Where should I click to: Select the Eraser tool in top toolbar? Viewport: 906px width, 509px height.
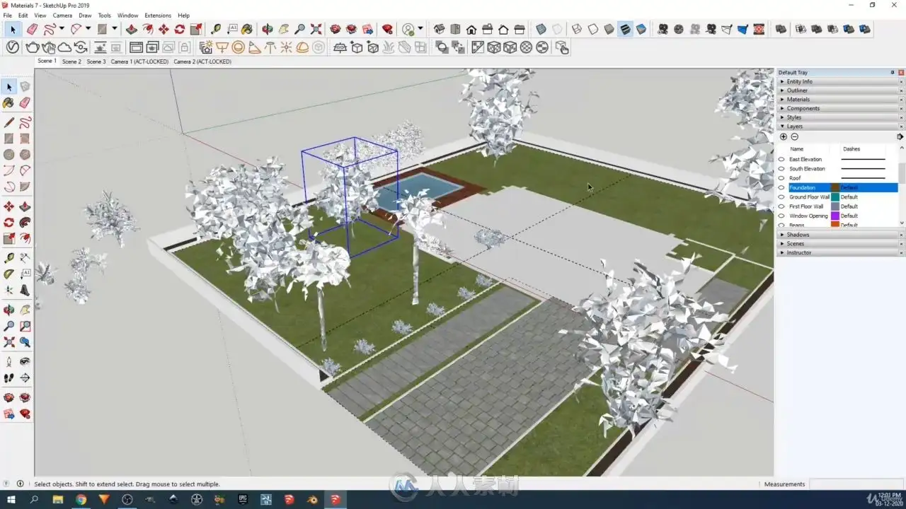[32, 29]
